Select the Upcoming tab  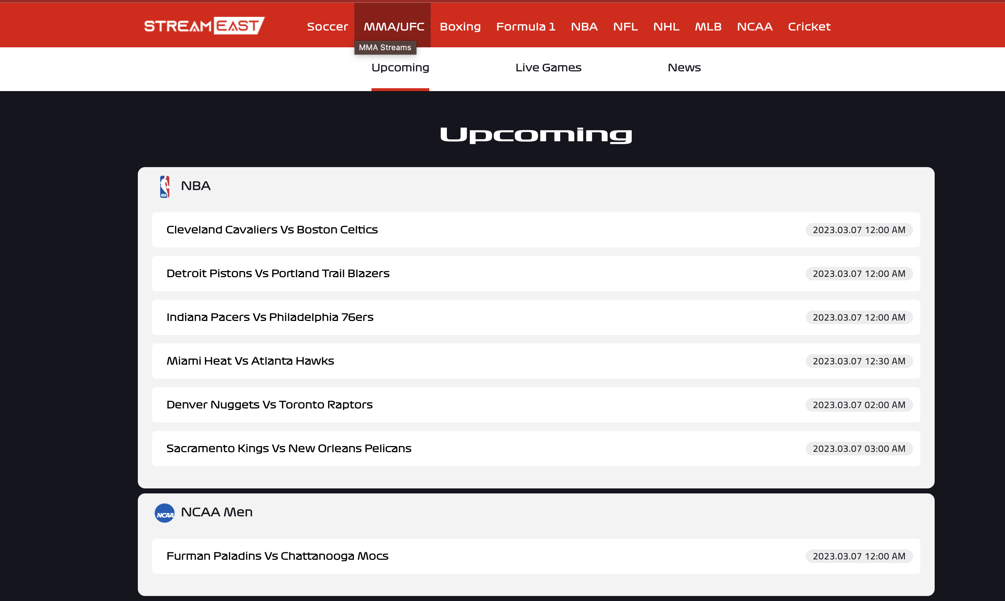pyautogui.click(x=400, y=68)
